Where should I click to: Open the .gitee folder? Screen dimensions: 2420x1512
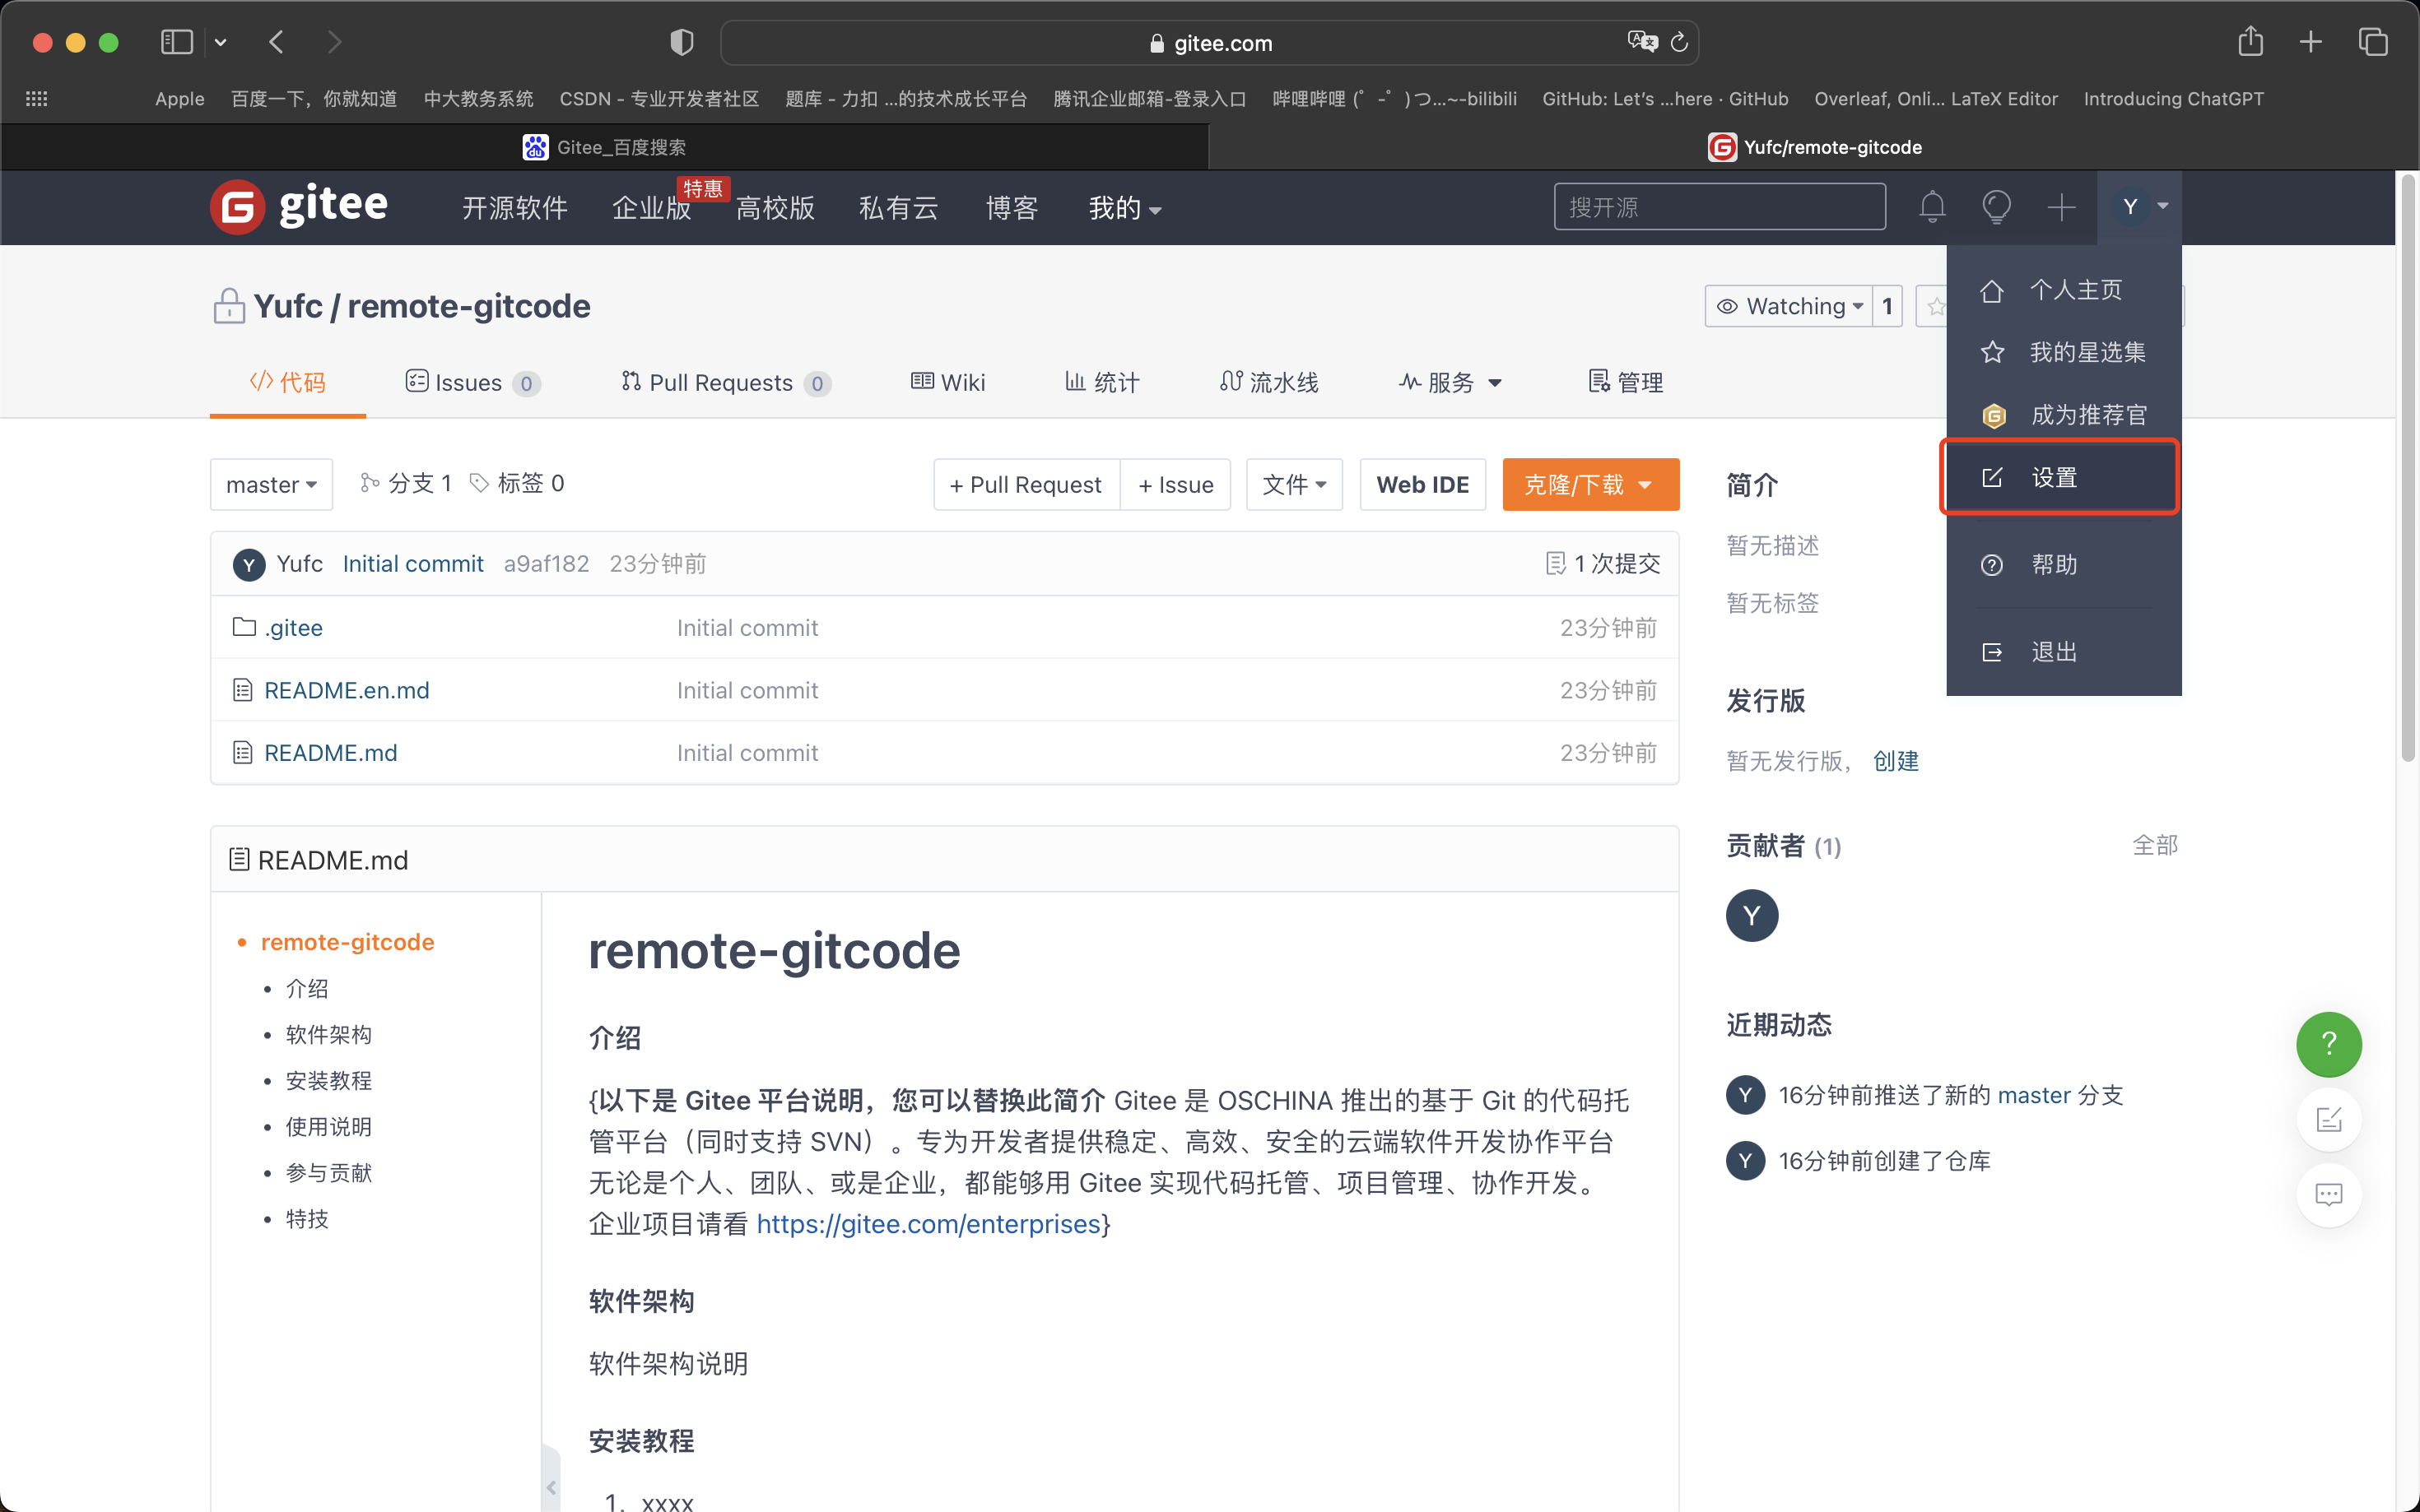pyautogui.click(x=293, y=628)
